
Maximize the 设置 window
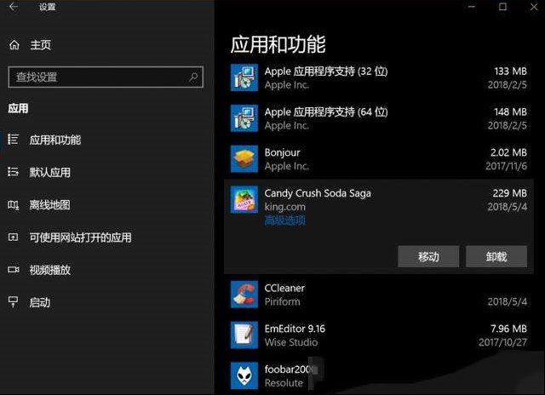click(502, 7)
